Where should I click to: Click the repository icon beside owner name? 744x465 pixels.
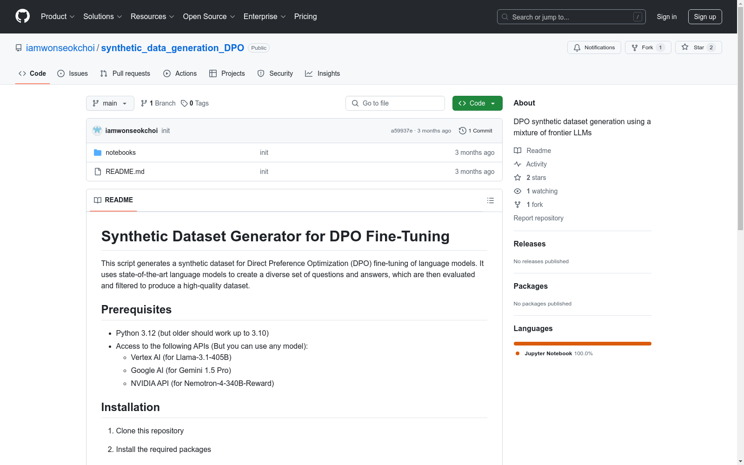coord(19,48)
